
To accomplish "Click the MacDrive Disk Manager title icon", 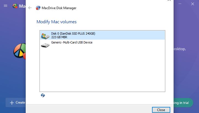I will pos(38,8).
